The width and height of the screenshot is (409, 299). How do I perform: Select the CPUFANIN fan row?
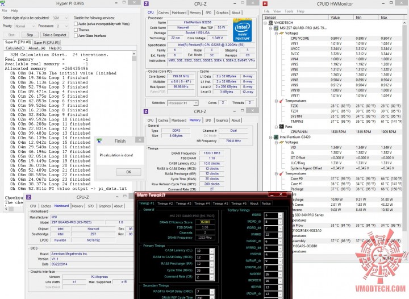[332, 132]
